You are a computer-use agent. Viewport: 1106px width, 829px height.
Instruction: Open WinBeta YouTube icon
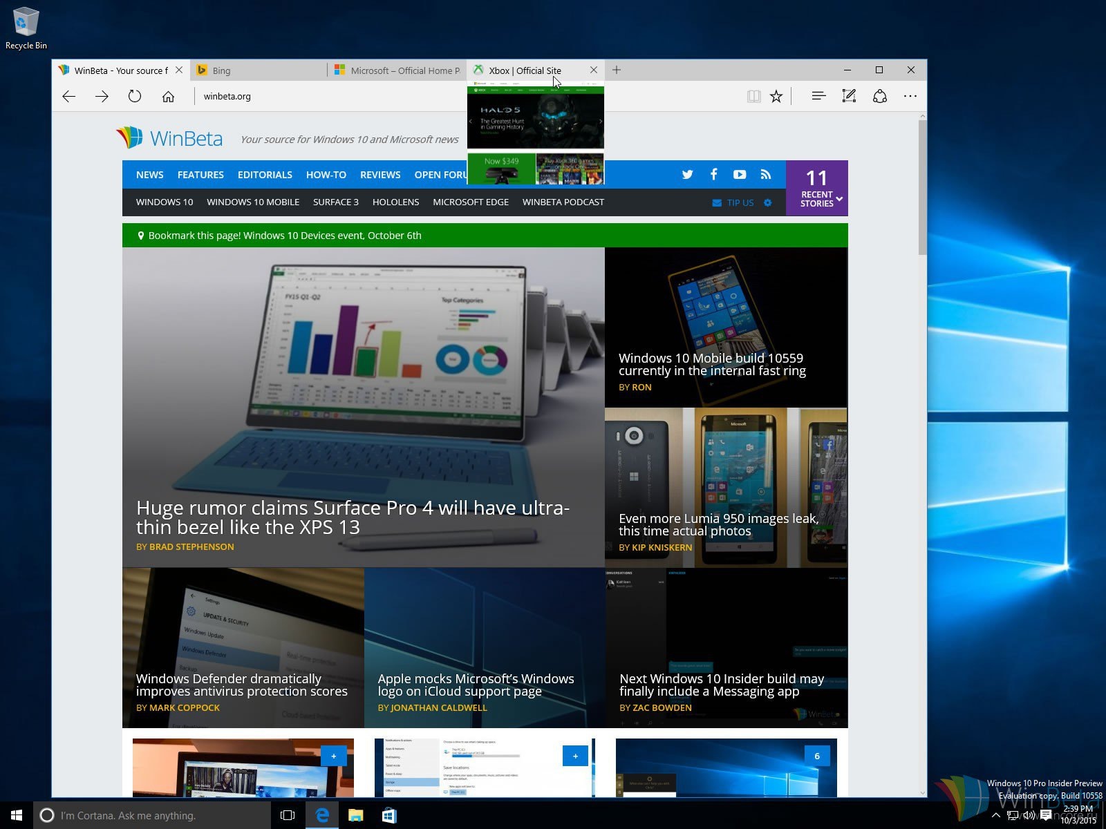click(x=740, y=174)
